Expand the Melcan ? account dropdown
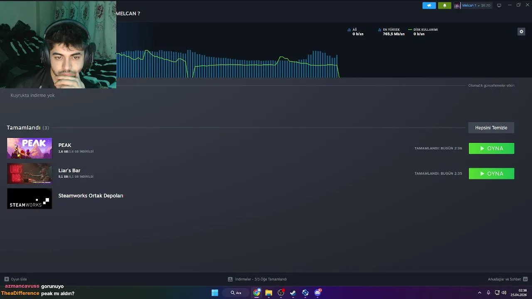Screen dimensions: 532x299 coord(470,5)
